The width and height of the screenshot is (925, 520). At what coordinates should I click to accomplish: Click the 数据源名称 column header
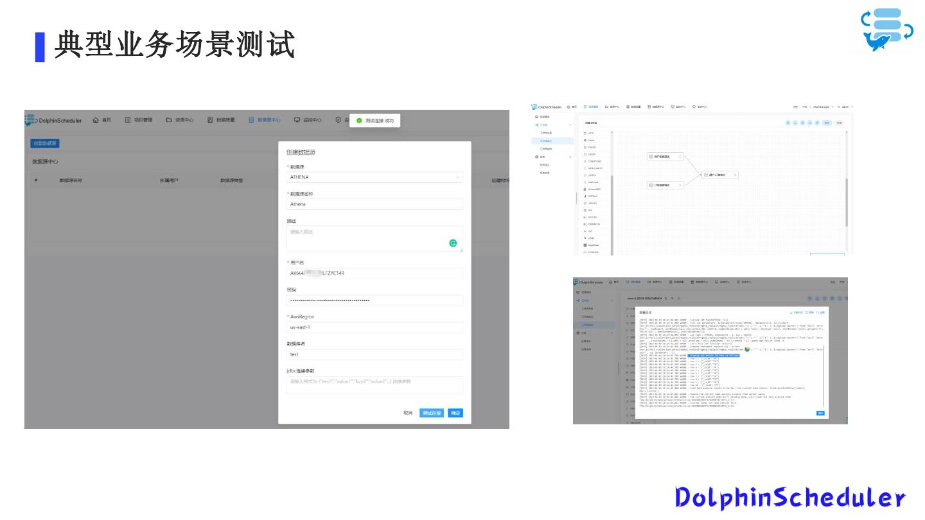click(x=71, y=180)
